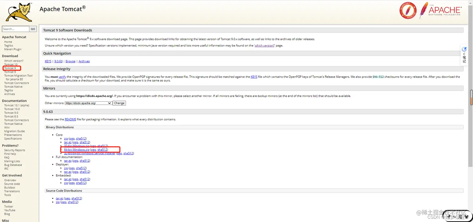Open the Blog media link
473x222 pixels.
click(x=7, y=214)
